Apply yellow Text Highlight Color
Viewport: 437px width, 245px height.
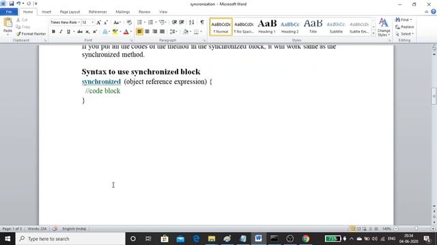115,32
